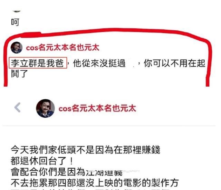
Task: Tap the phrase 他從來沒挺過 in the reply
Action: coord(99,63)
